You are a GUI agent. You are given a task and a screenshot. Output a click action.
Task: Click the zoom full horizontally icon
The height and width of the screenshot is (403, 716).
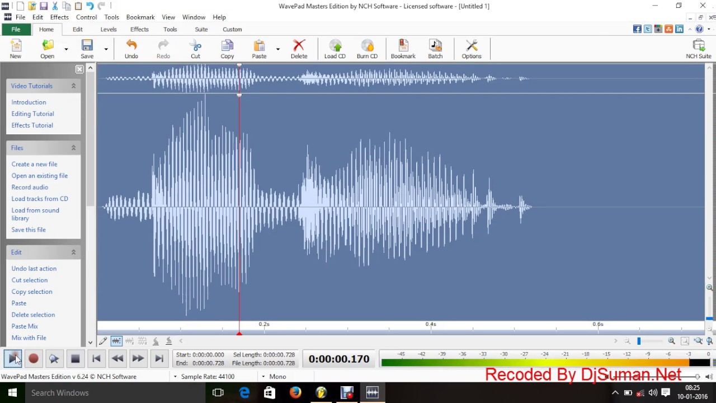click(698, 341)
